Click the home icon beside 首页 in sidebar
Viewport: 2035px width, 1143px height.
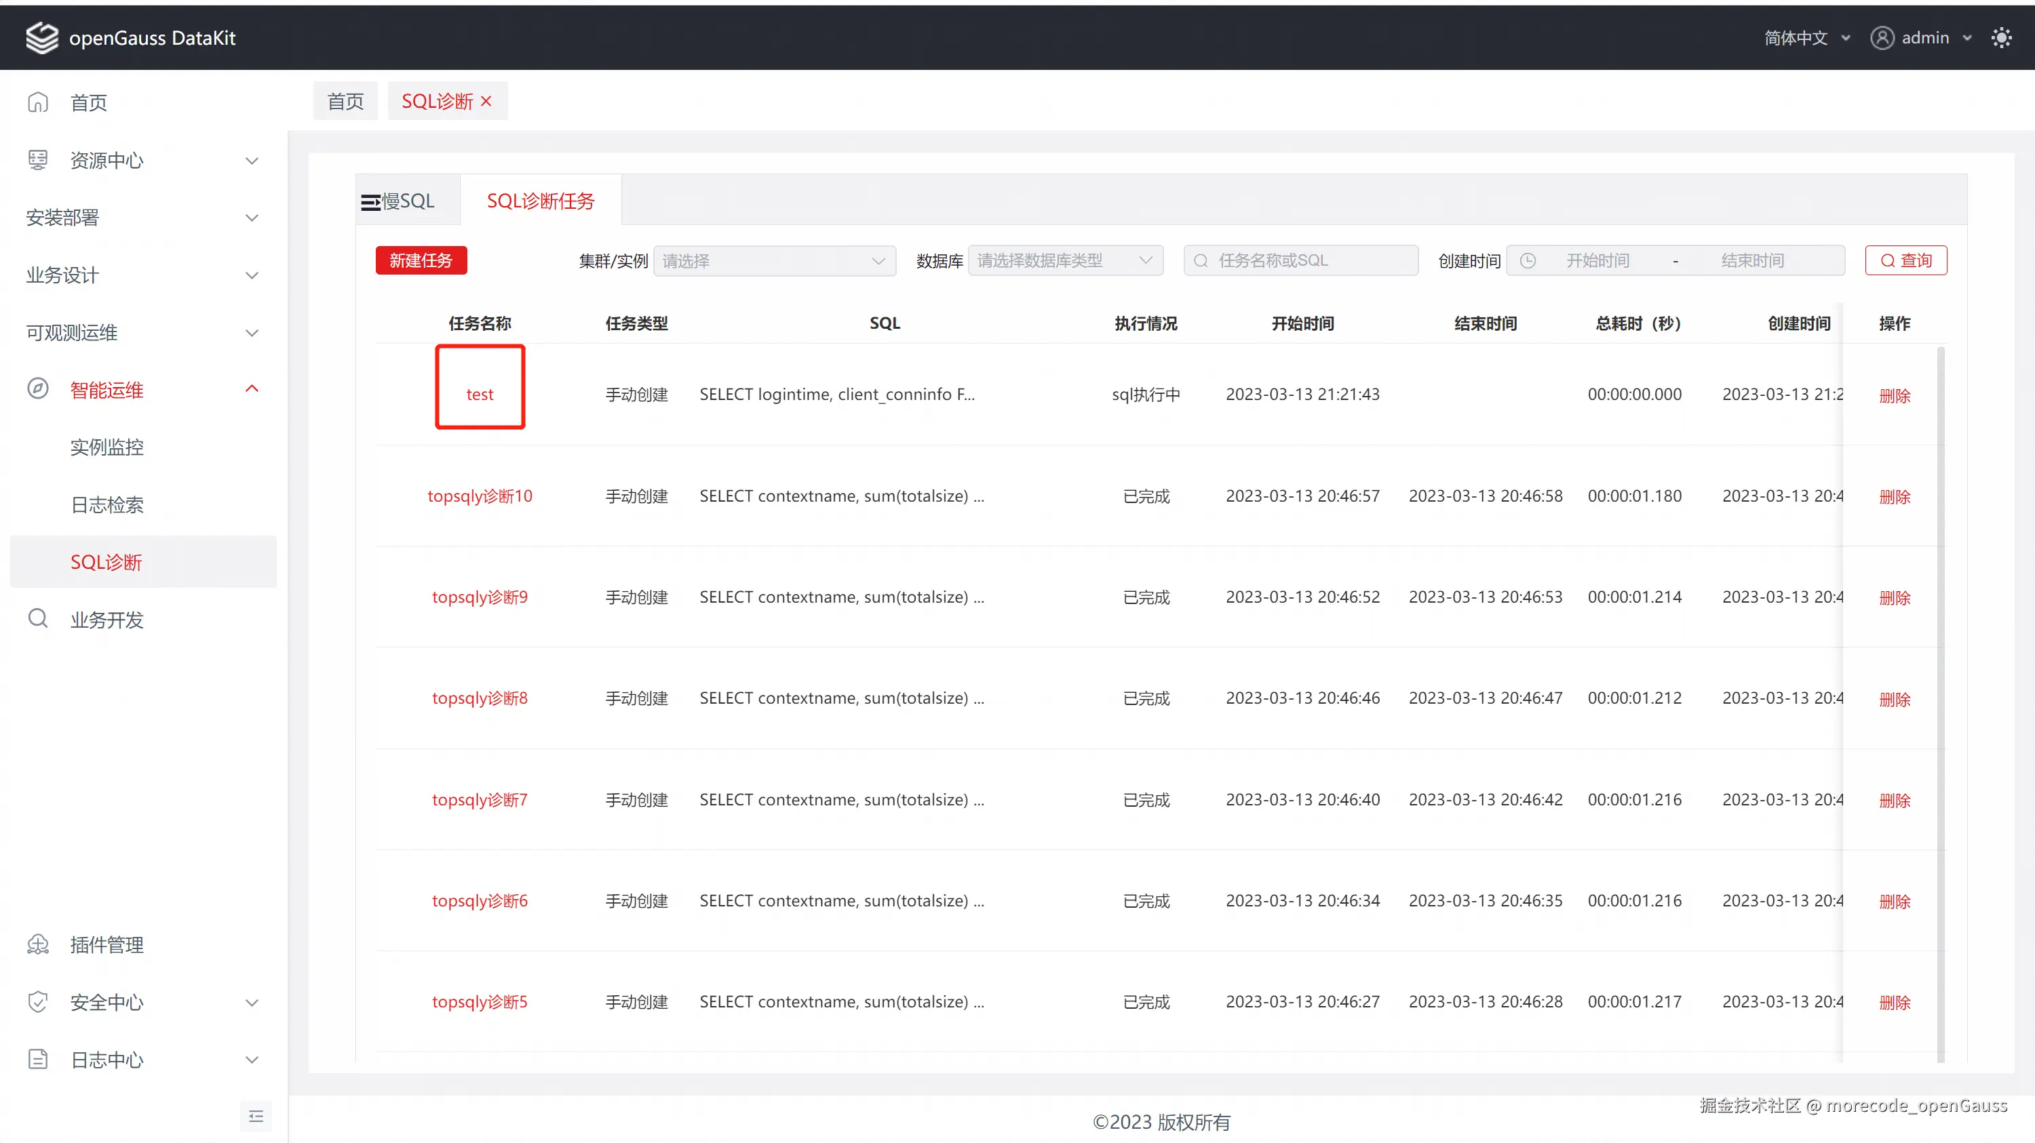tap(38, 102)
